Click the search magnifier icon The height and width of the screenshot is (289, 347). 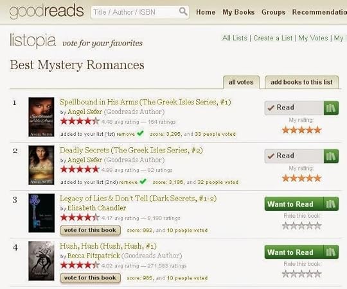[183, 11]
